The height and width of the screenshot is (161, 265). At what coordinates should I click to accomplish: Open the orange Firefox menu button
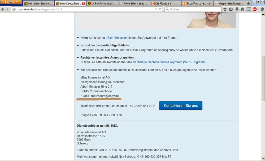point(11,2)
